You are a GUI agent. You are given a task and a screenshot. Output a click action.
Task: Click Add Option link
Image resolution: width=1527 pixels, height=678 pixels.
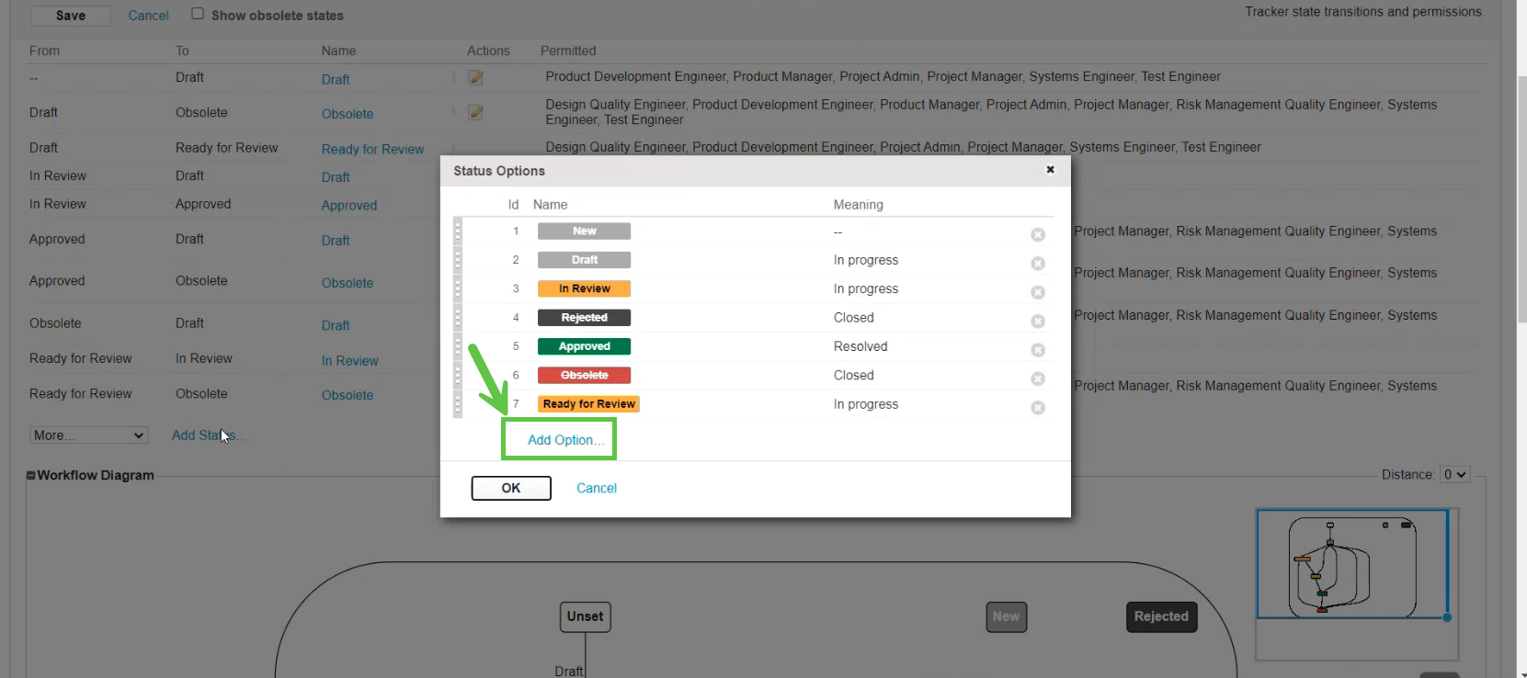pyautogui.click(x=565, y=440)
